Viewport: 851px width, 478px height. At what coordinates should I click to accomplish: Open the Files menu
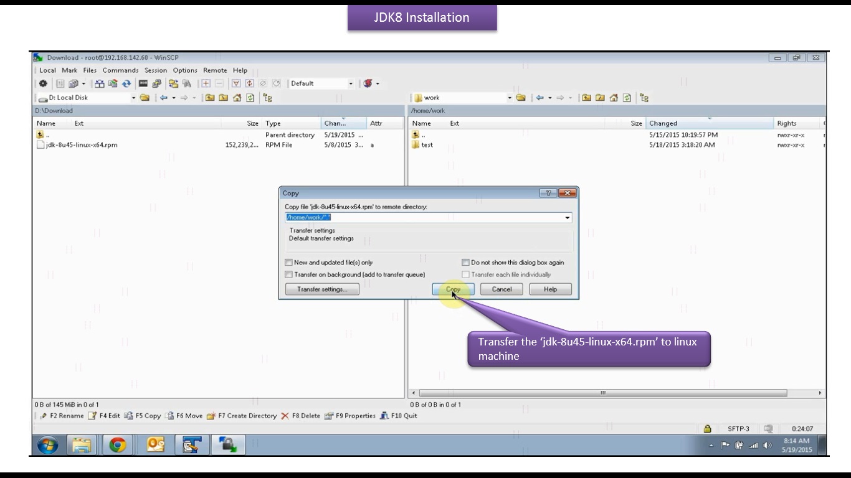(90, 70)
